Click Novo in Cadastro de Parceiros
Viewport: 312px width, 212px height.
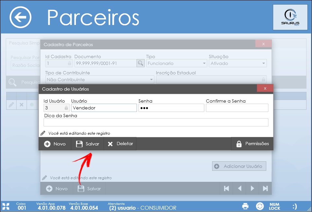tap(57, 189)
